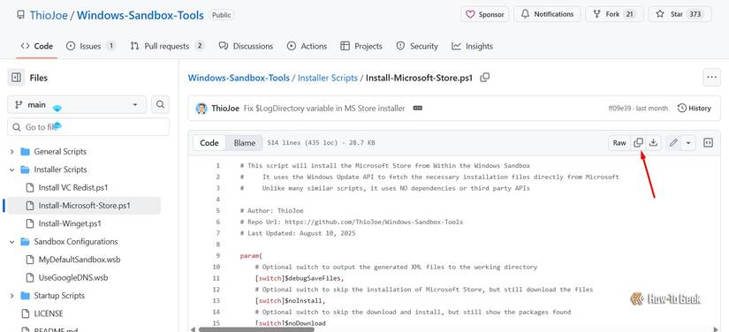This screenshot has width=729, height=332.
Task: Open the repository icon beside ThioJoe
Action: coord(20,14)
